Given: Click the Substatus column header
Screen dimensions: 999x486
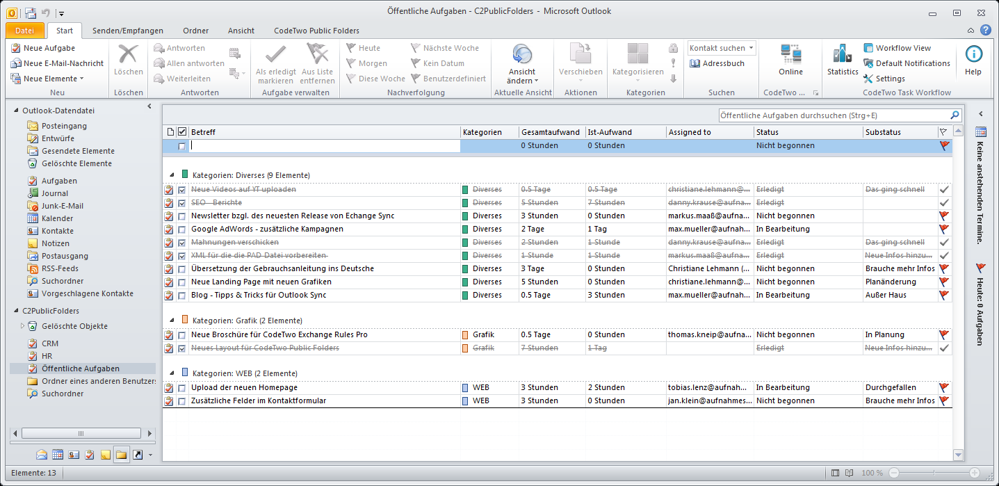Looking at the screenshot, I should (x=900, y=132).
